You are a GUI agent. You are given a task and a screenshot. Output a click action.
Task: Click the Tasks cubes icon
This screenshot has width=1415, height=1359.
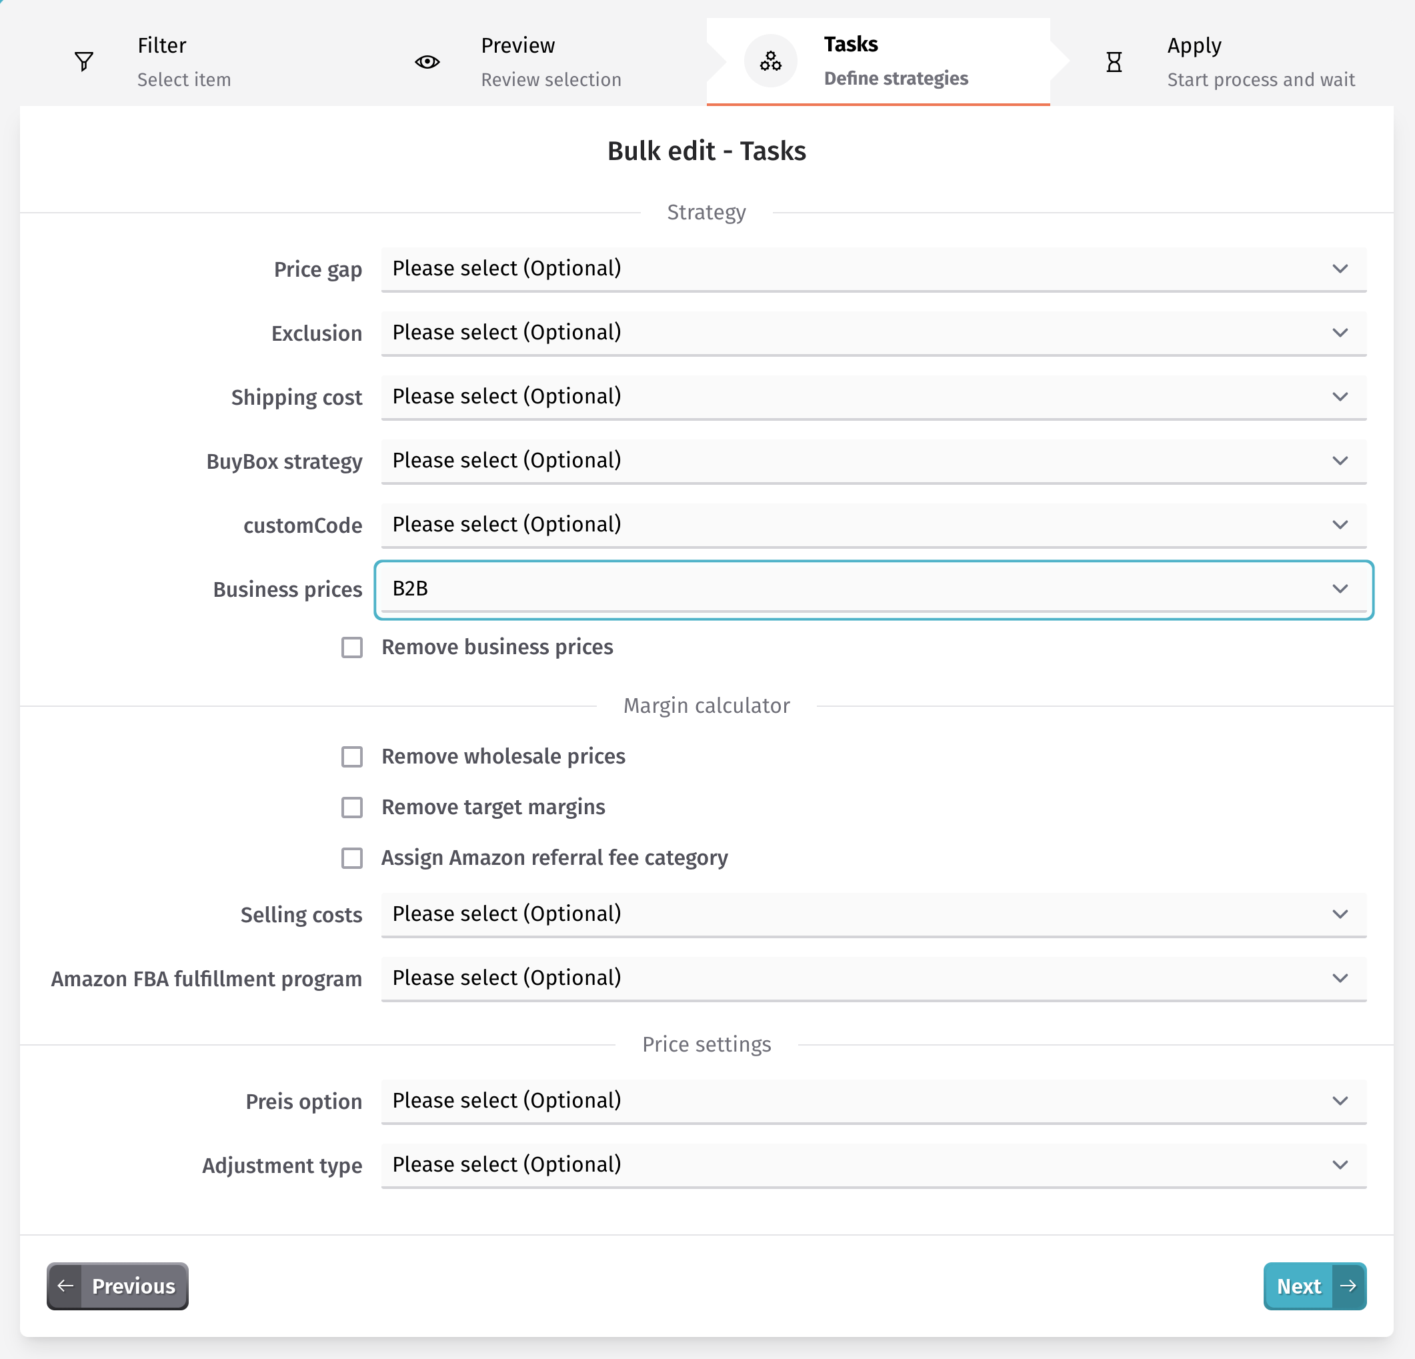[770, 61]
